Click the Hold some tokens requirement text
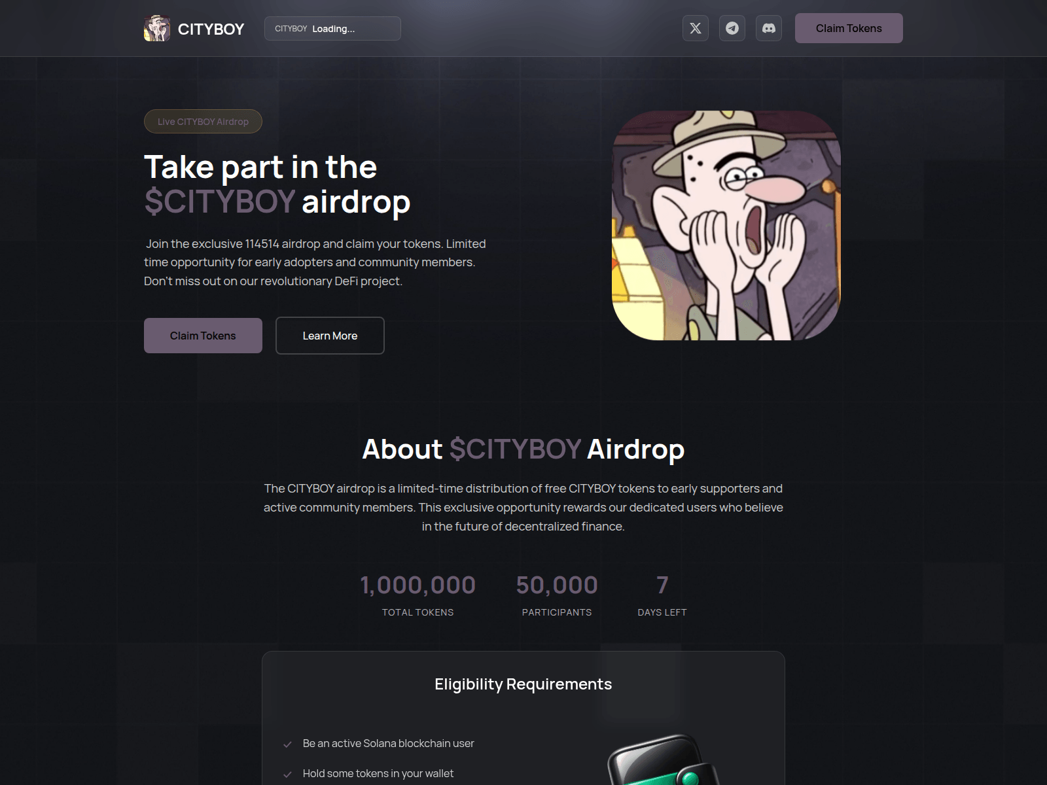The width and height of the screenshot is (1047, 785). (378, 773)
